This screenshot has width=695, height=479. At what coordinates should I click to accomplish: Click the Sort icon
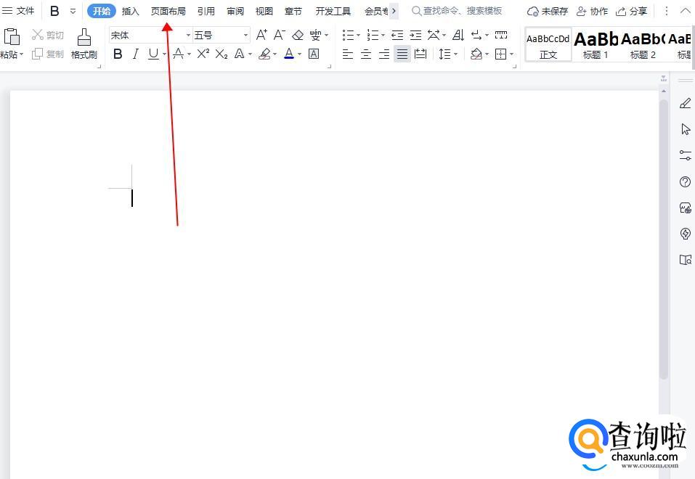[x=458, y=35]
